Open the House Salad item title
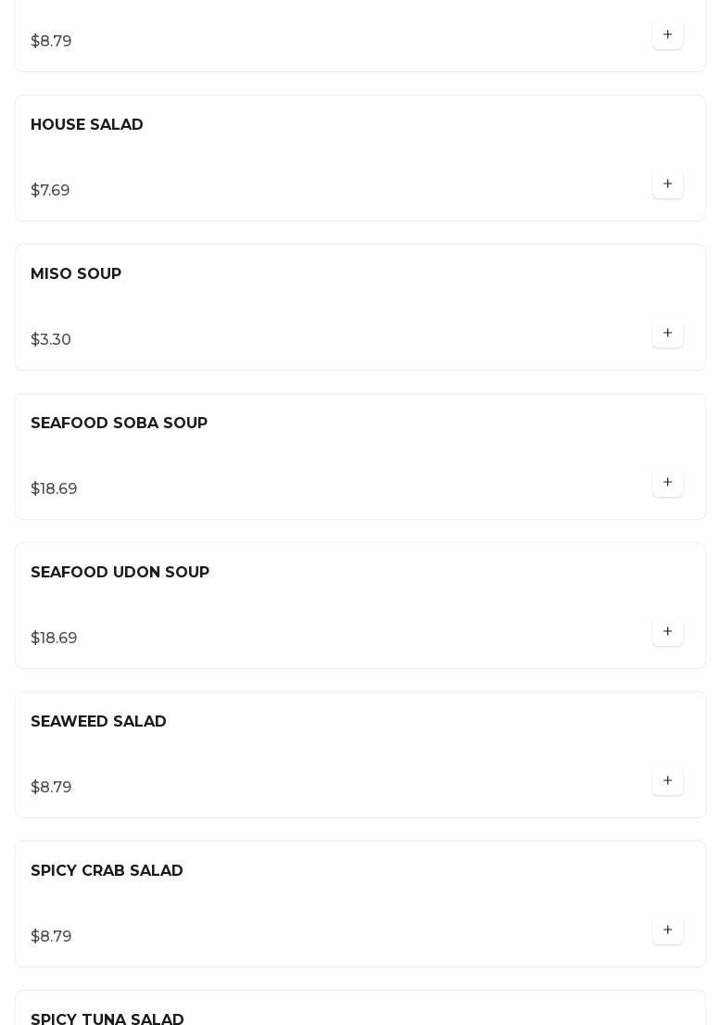721x1025 pixels. click(x=87, y=124)
